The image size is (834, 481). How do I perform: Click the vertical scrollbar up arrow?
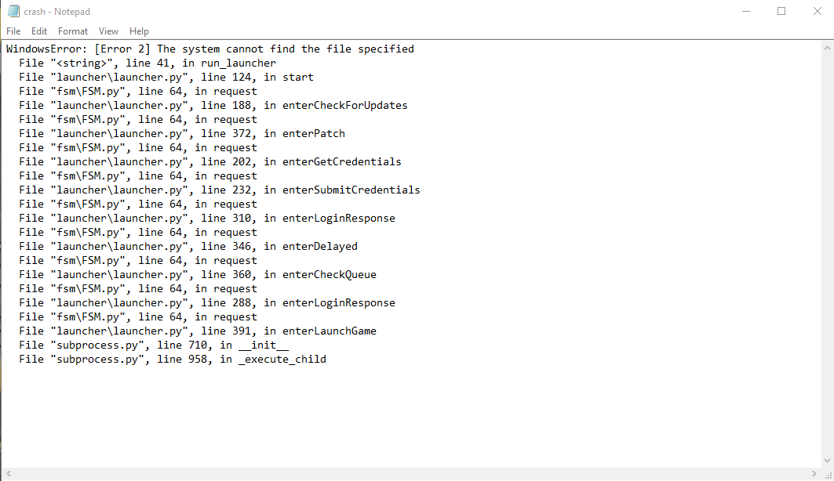pyautogui.click(x=827, y=48)
